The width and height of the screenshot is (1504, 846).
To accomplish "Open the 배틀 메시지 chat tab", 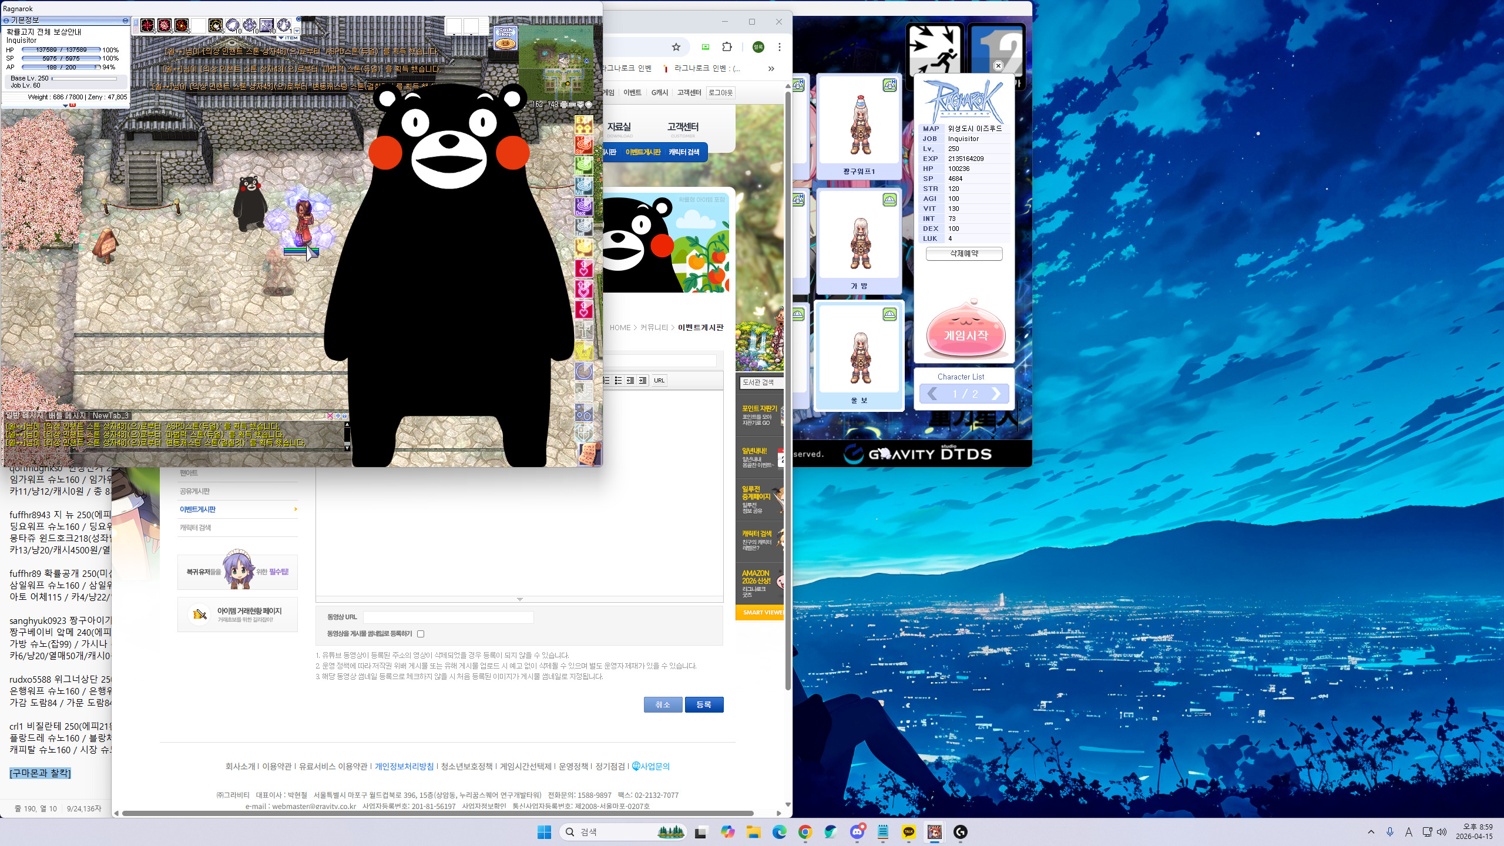I will 67,415.
